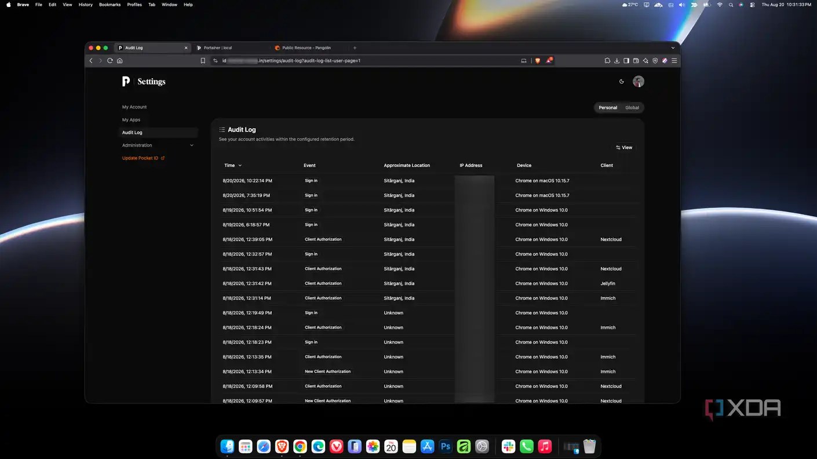Bookmark this page with the bookmark icon
This screenshot has width=817, height=459.
(x=203, y=60)
